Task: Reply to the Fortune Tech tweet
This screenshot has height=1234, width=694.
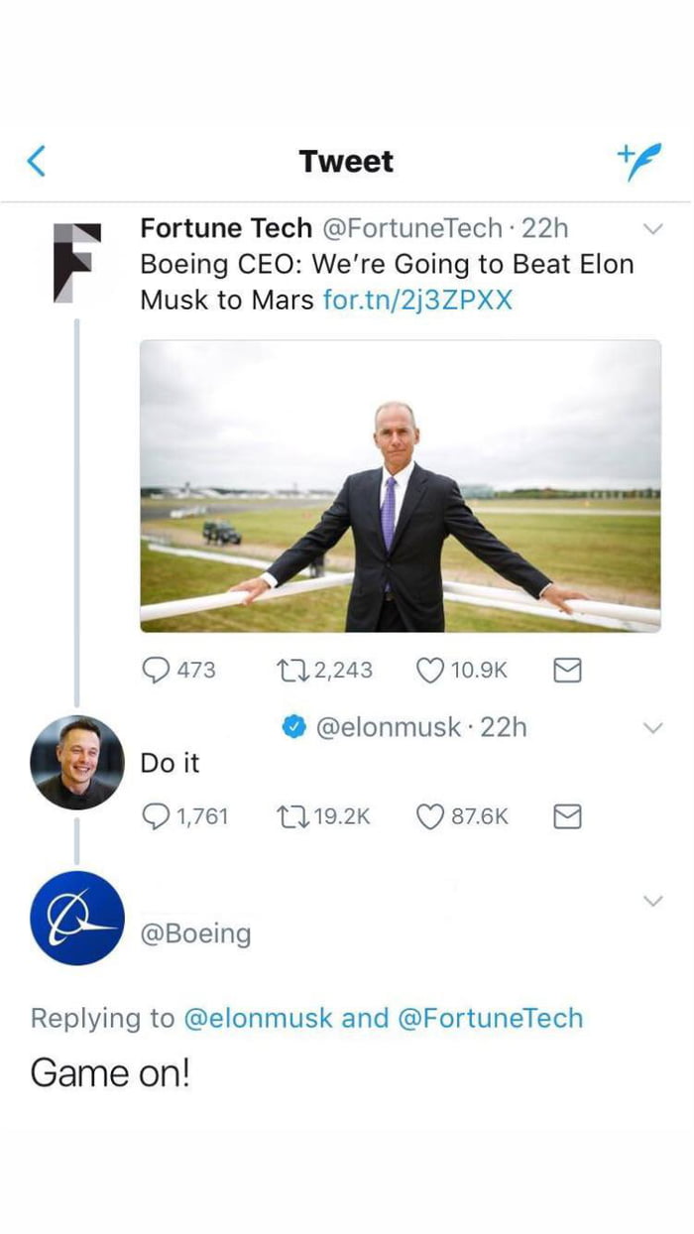Action: [x=157, y=671]
